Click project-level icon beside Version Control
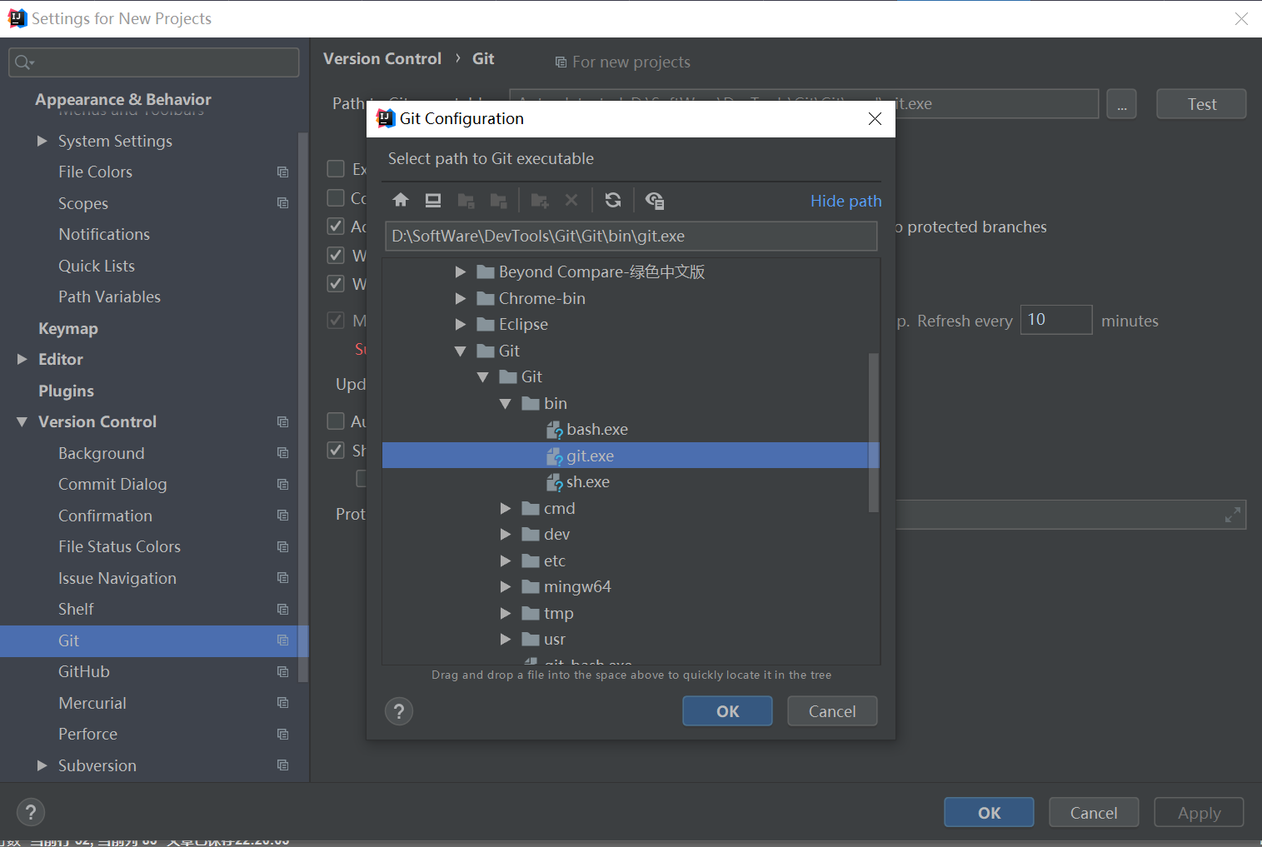 click(283, 422)
